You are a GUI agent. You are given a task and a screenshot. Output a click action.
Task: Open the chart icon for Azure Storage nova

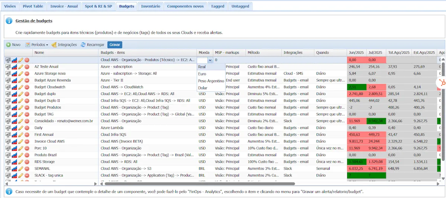tap(14, 74)
